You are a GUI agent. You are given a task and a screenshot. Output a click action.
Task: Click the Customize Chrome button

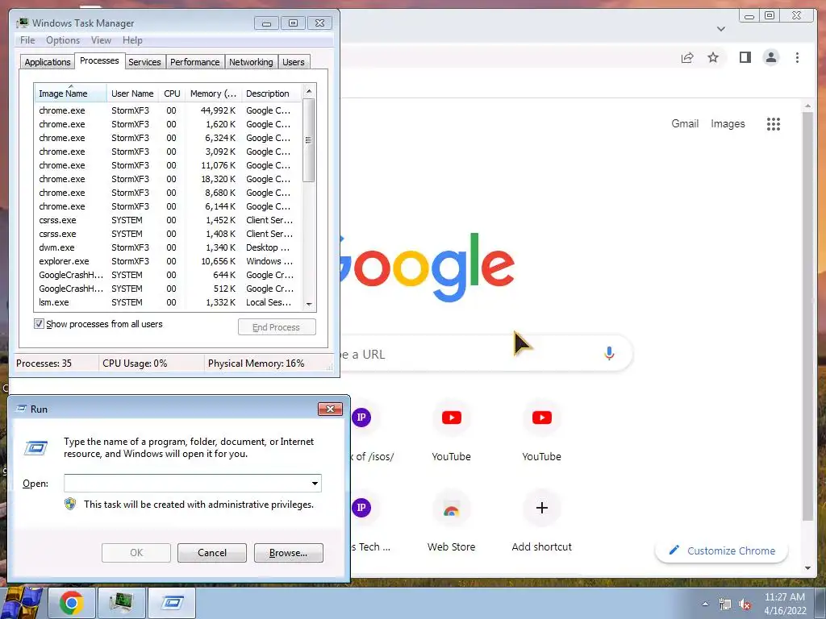[x=722, y=550]
